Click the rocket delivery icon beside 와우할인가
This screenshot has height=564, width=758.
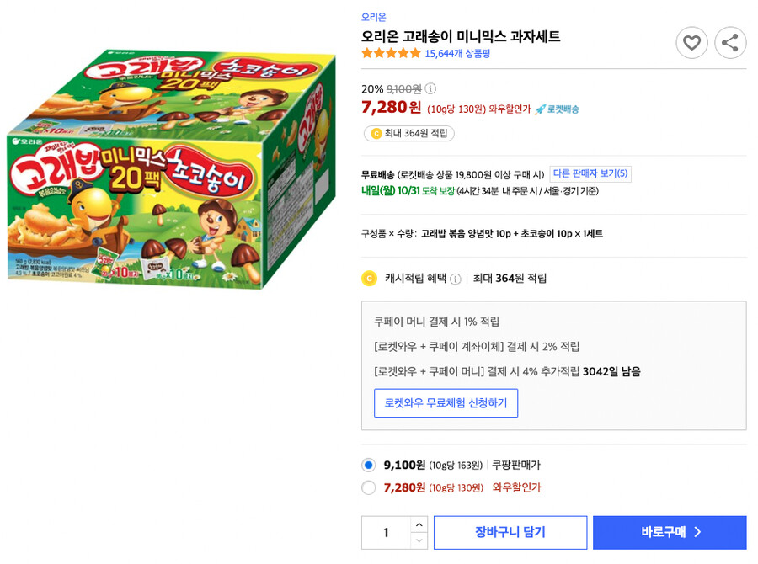click(x=539, y=107)
